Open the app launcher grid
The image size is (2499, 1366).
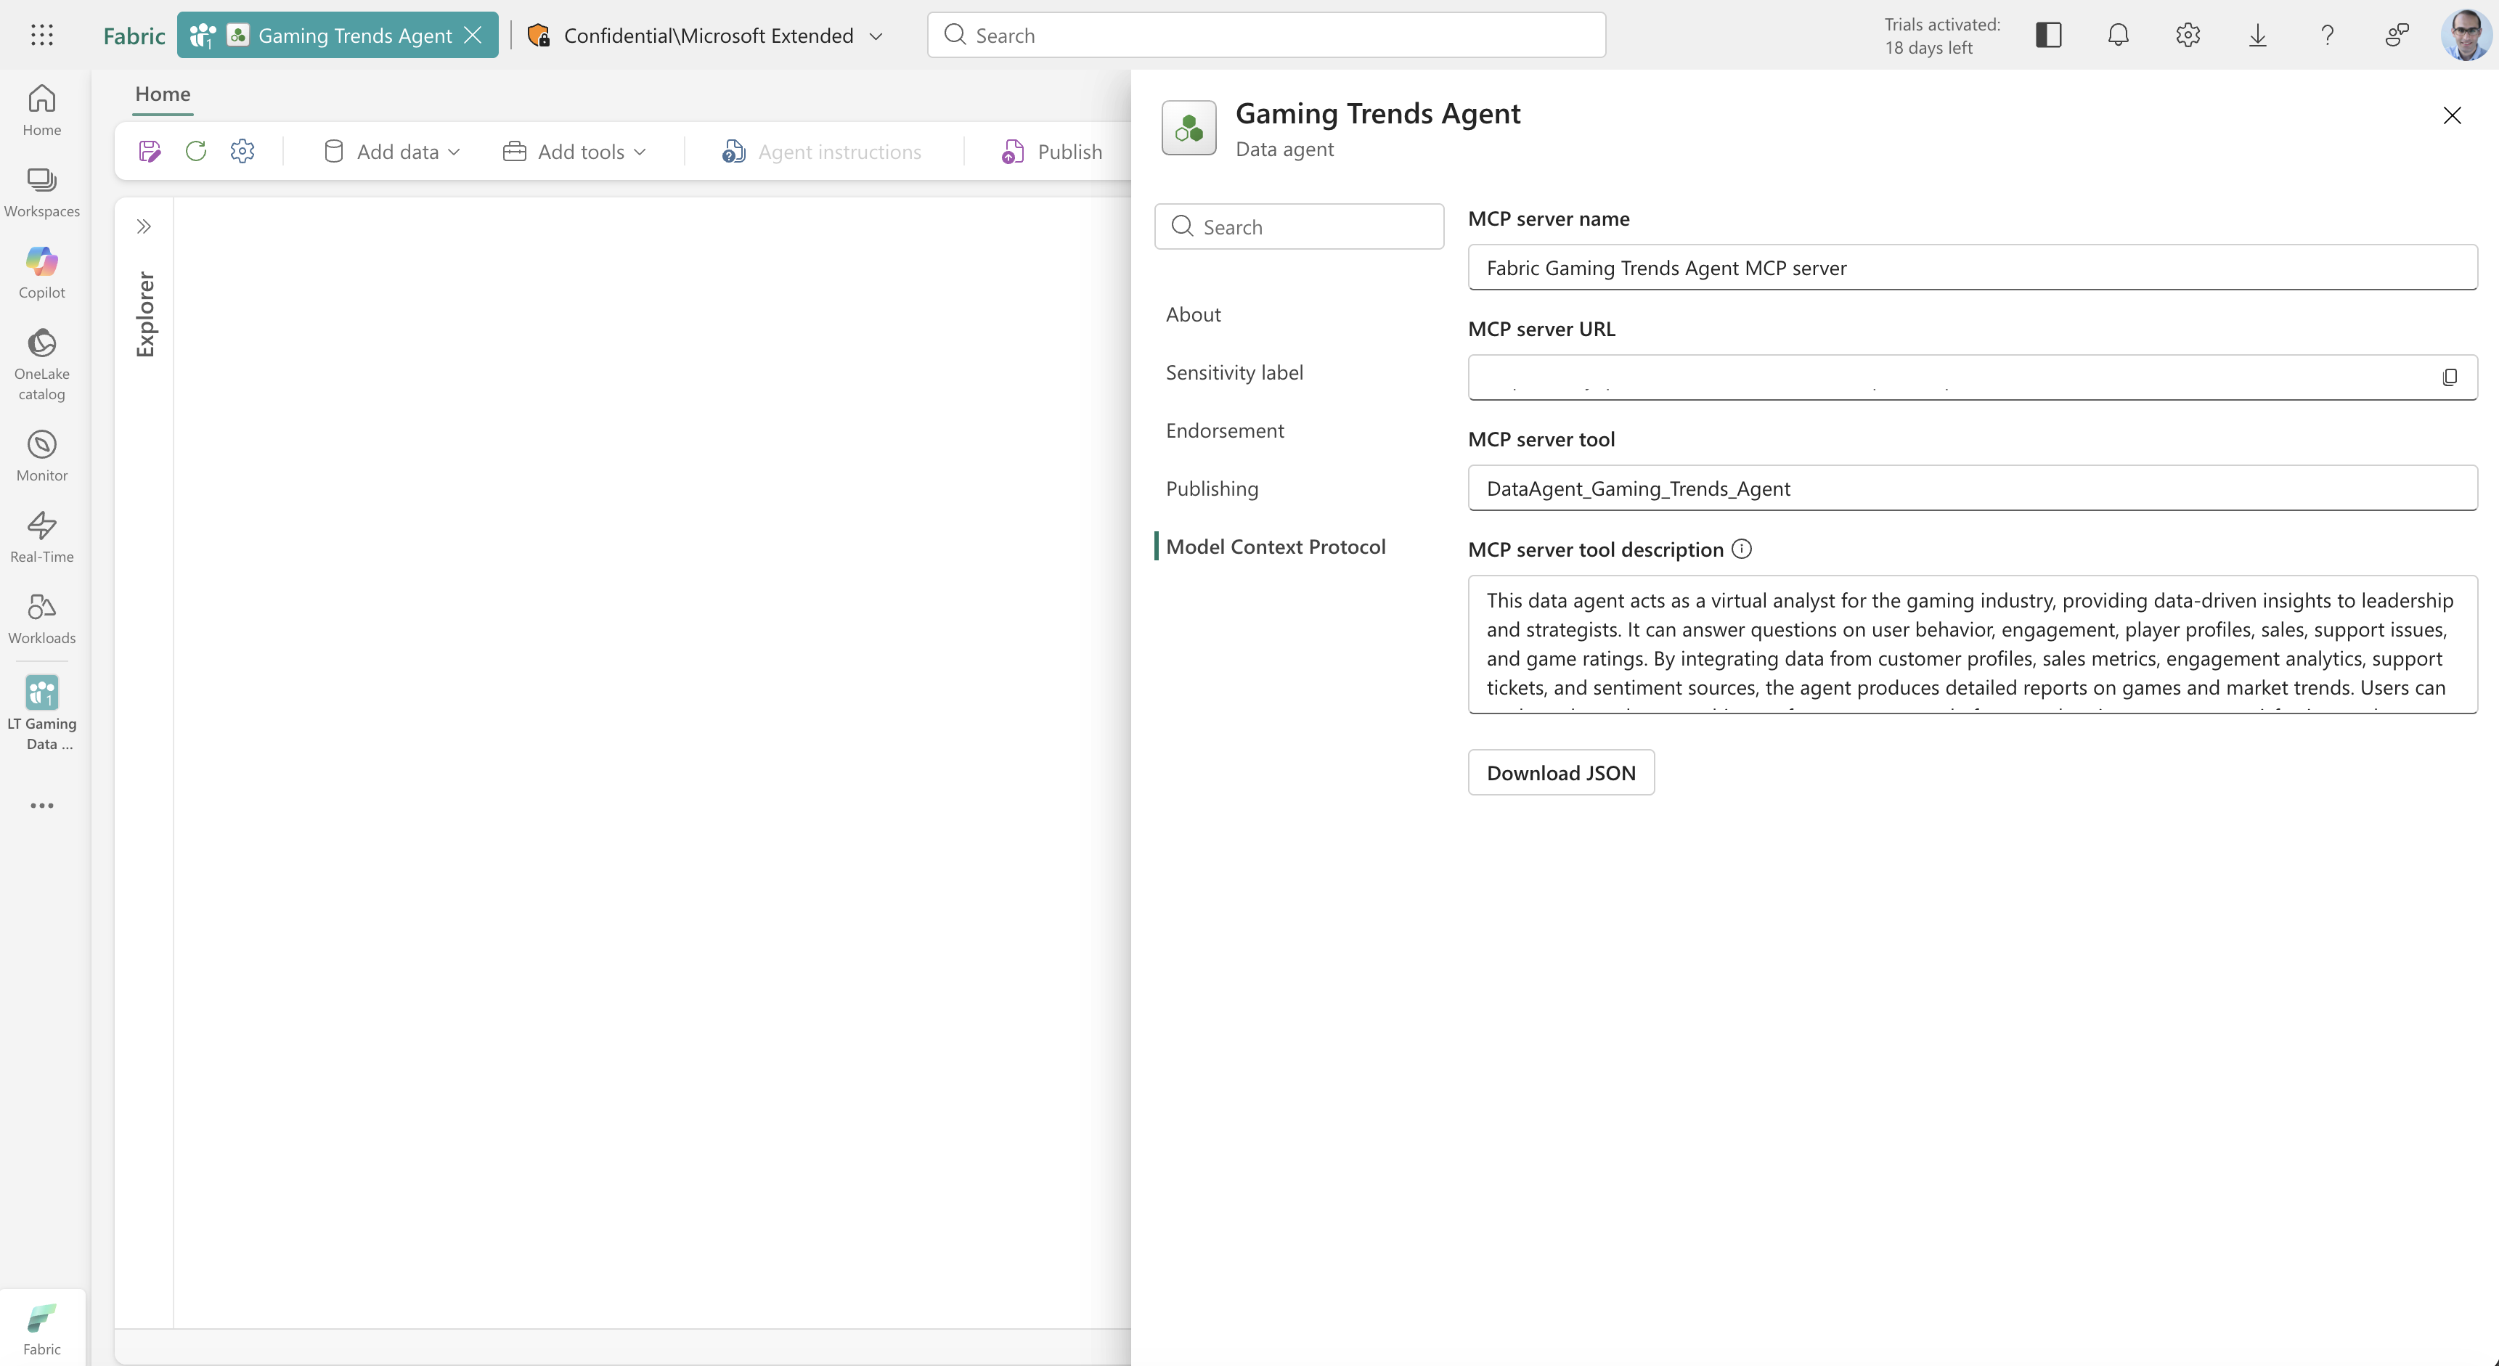(x=41, y=35)
